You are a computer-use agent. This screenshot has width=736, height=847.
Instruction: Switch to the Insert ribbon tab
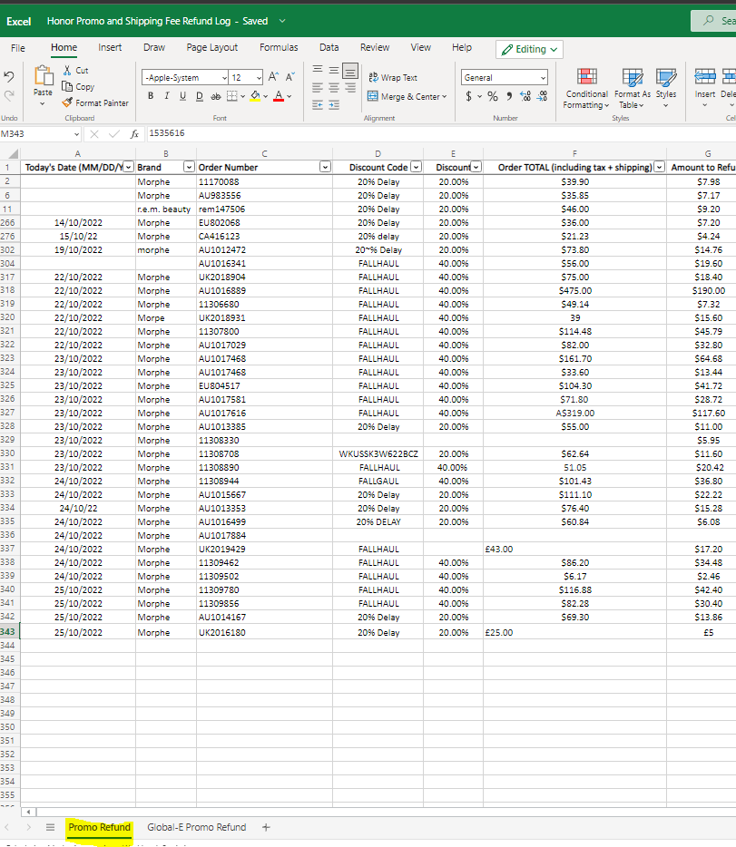(x=110, y=47)
